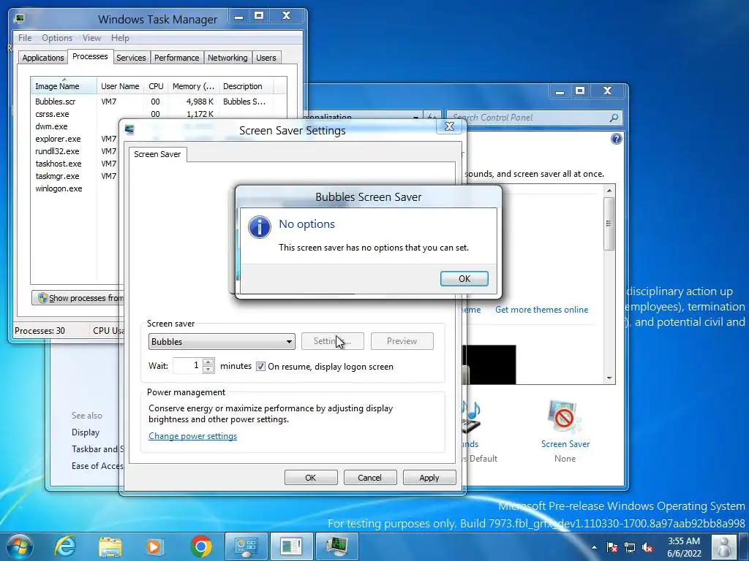
Task: Open the Bubbles screen saver dropdown
Action: [222, 342]
